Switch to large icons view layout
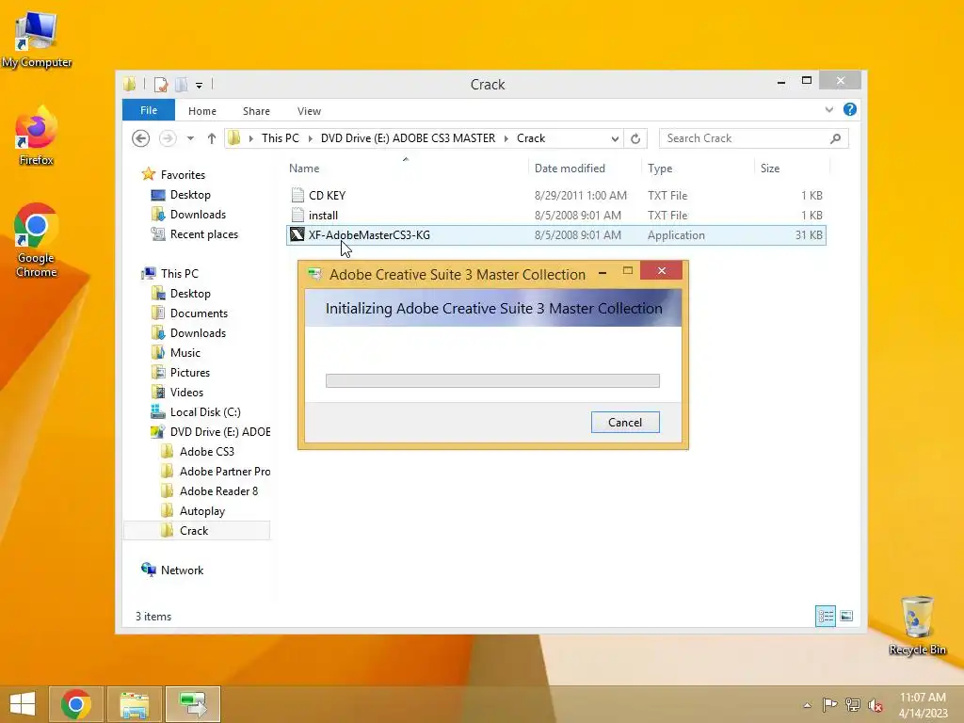964x723 pixels. (846, 616)
